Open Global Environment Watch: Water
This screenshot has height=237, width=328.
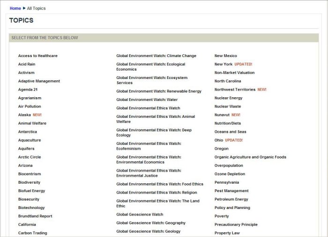click(147, 100)
